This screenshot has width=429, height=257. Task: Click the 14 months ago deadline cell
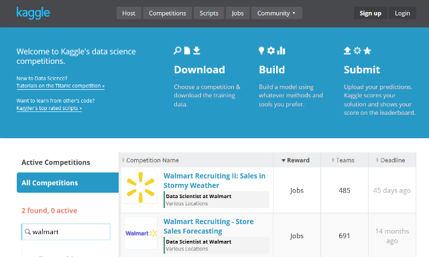pyautogui.click(x=392, y=236)
